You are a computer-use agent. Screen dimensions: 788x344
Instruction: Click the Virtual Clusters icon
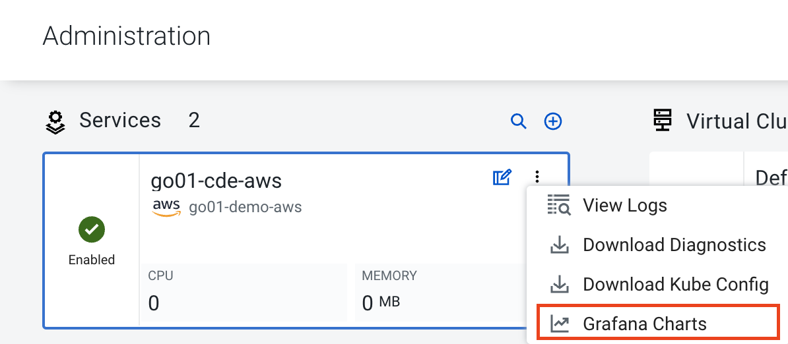(x=662, y=121)
